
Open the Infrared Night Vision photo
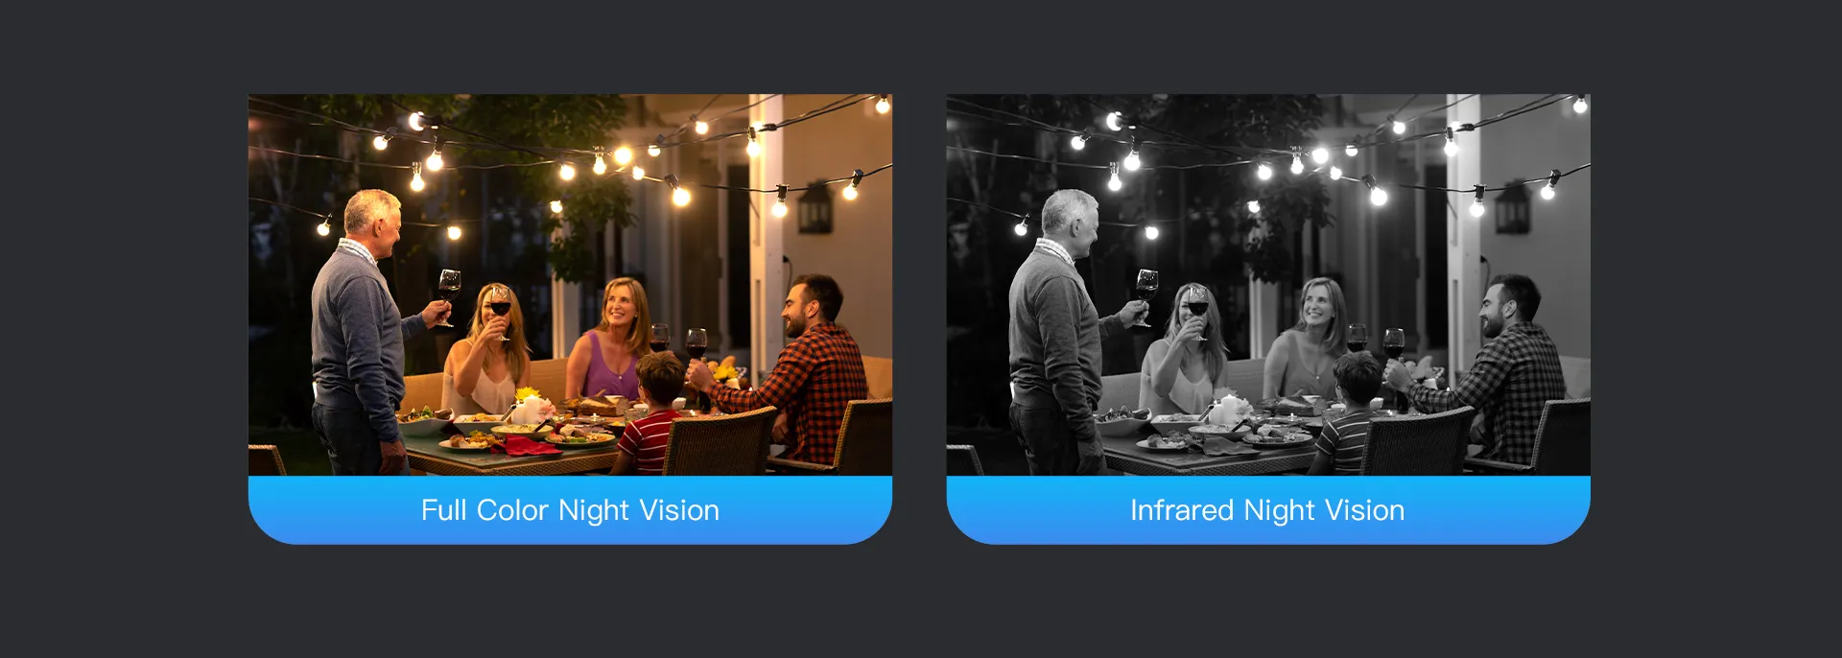point(1268,285)
